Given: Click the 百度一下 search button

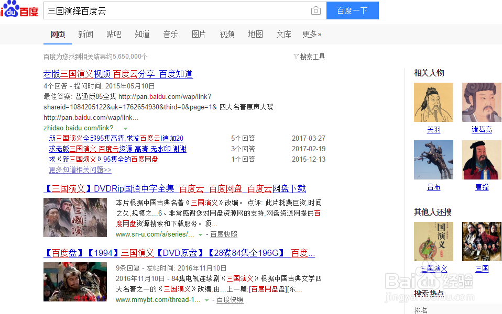Looking at the screenshot, I should tap(353, 10).
